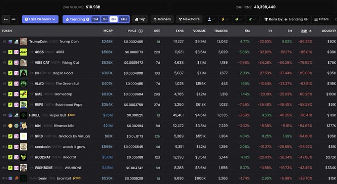Toggle the profile filter with person icon
Viewport: 337px width, 184px height.
(x=211, y=19)
